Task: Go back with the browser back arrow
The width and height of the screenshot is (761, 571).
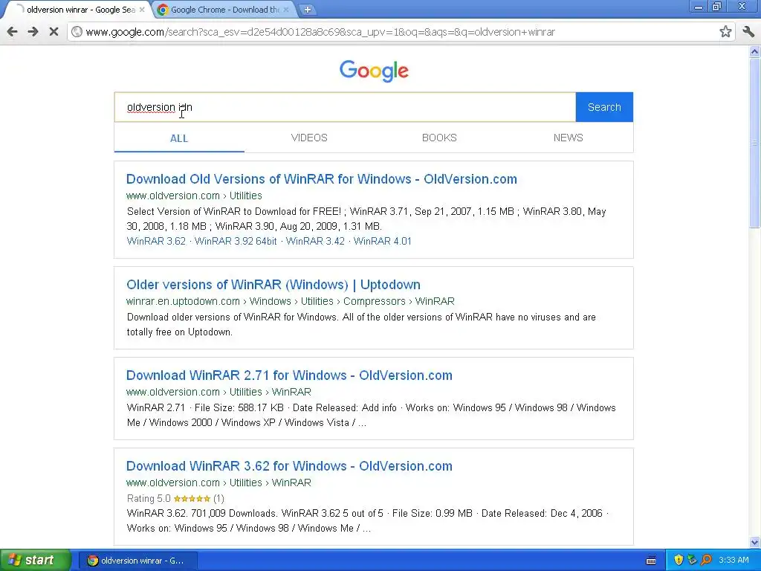Action: pyautogui.click(x=12, y=32)
